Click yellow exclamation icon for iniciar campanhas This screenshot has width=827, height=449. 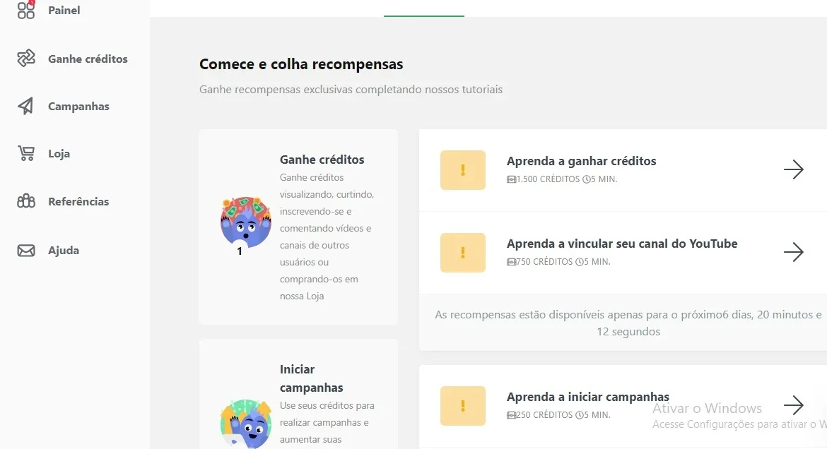click(462, 406)
